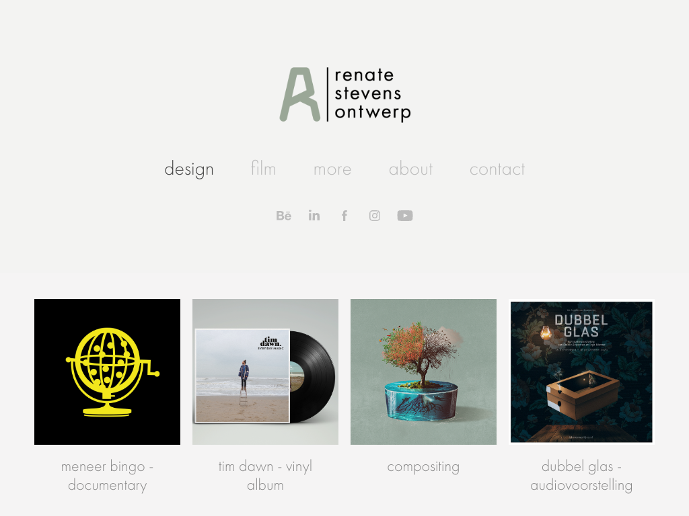Visit the Facebook icon link
689x516 pixels.
344,216
